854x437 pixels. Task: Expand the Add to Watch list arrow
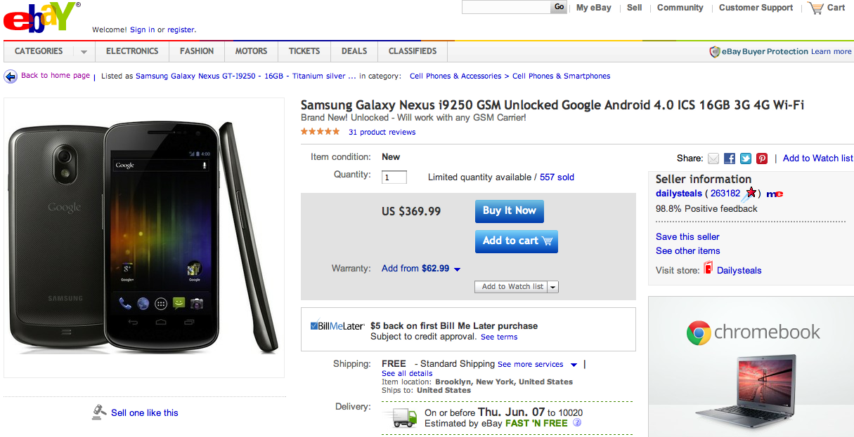(553, 287)
